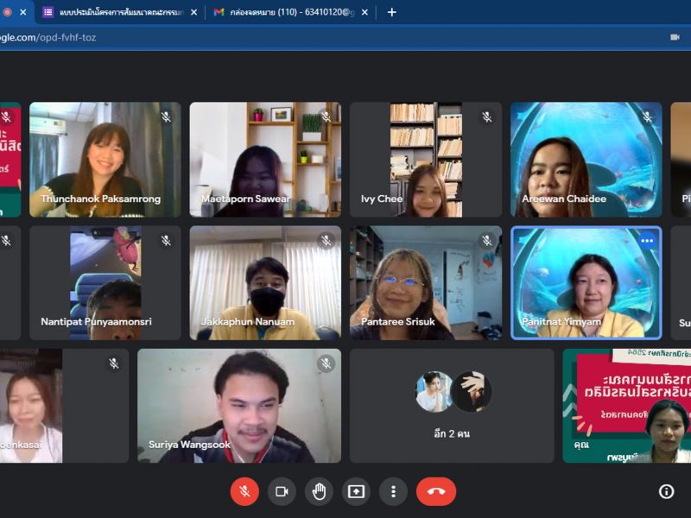The image size is (691, 518).
Task: Switch to the แบบประเมินโครงการ form tab
Action: (117, 12)
